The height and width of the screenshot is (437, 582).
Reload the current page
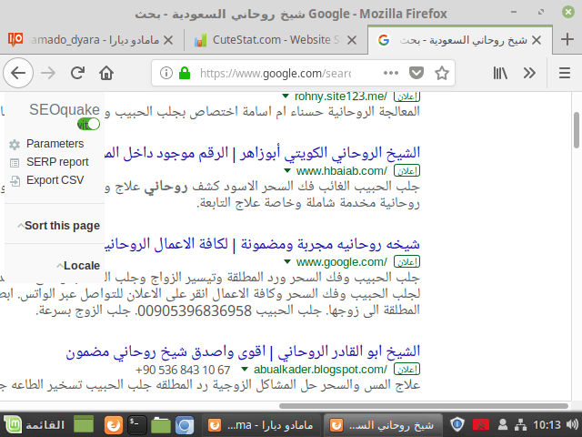tap(80, 73)
